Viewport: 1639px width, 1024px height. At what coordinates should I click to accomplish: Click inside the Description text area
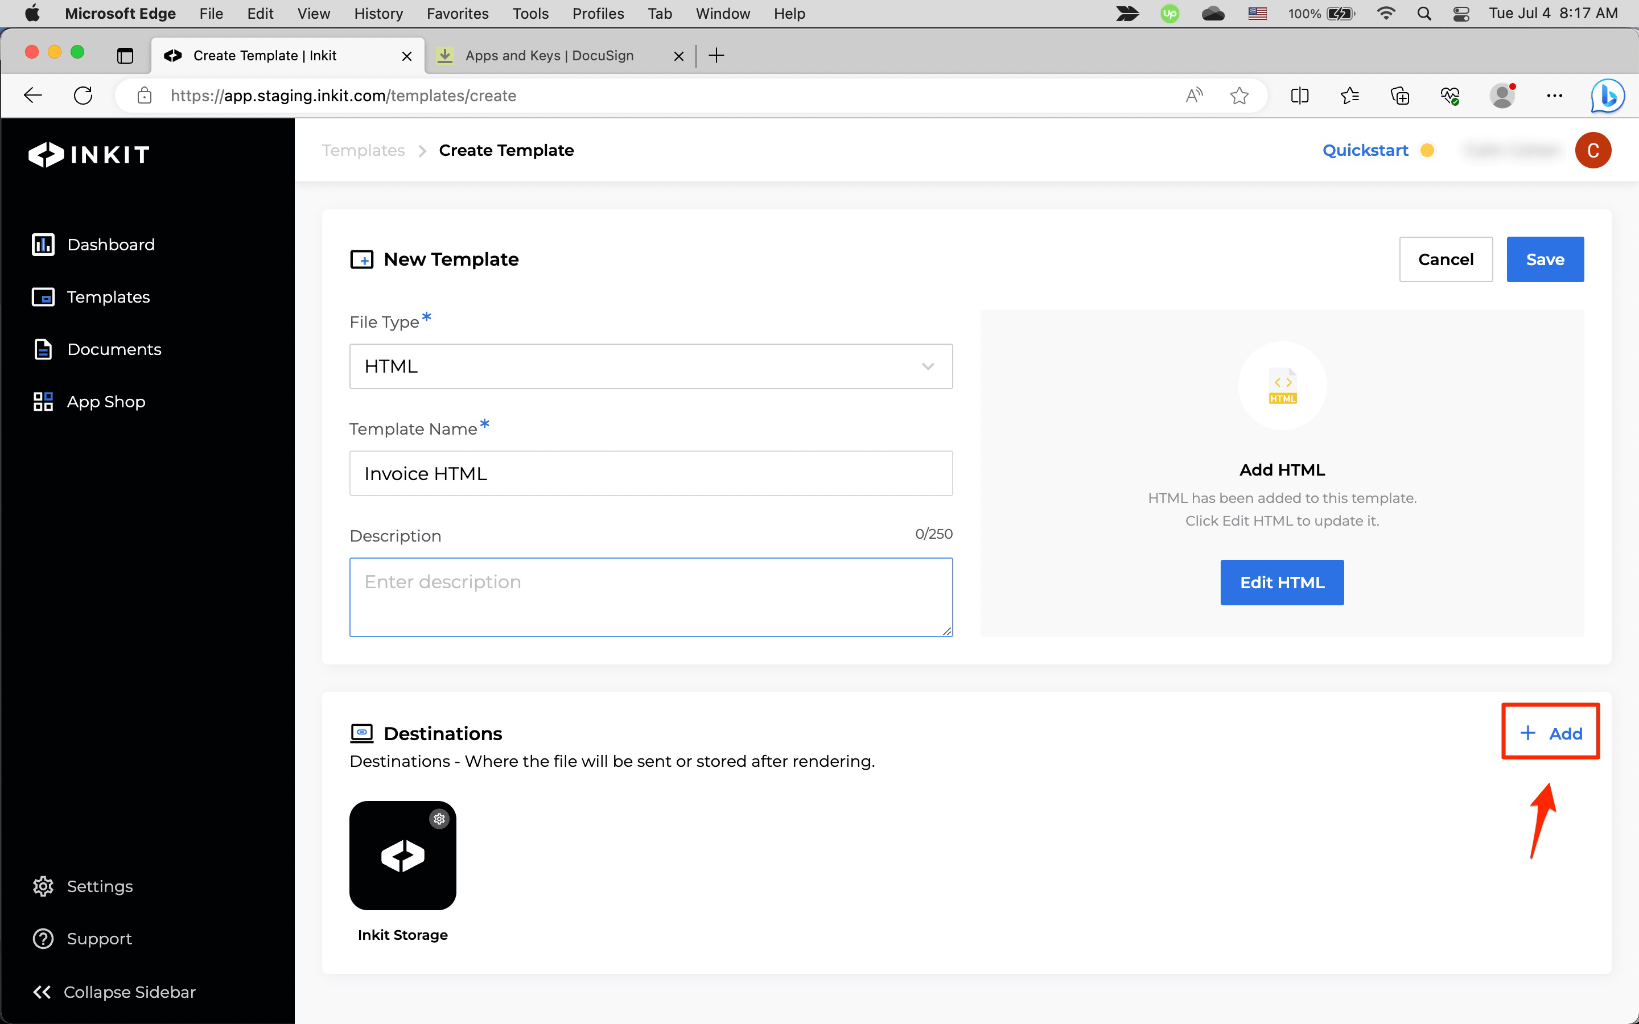(x=650, y=596)
